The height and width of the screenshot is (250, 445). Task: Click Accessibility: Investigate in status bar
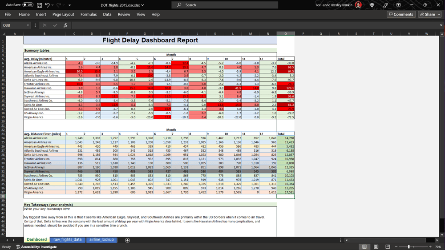point(36,247)
